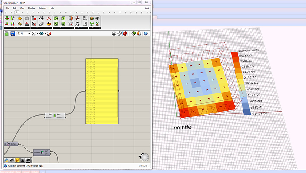Pick the Create Set green bracket icon

[56, 18]
